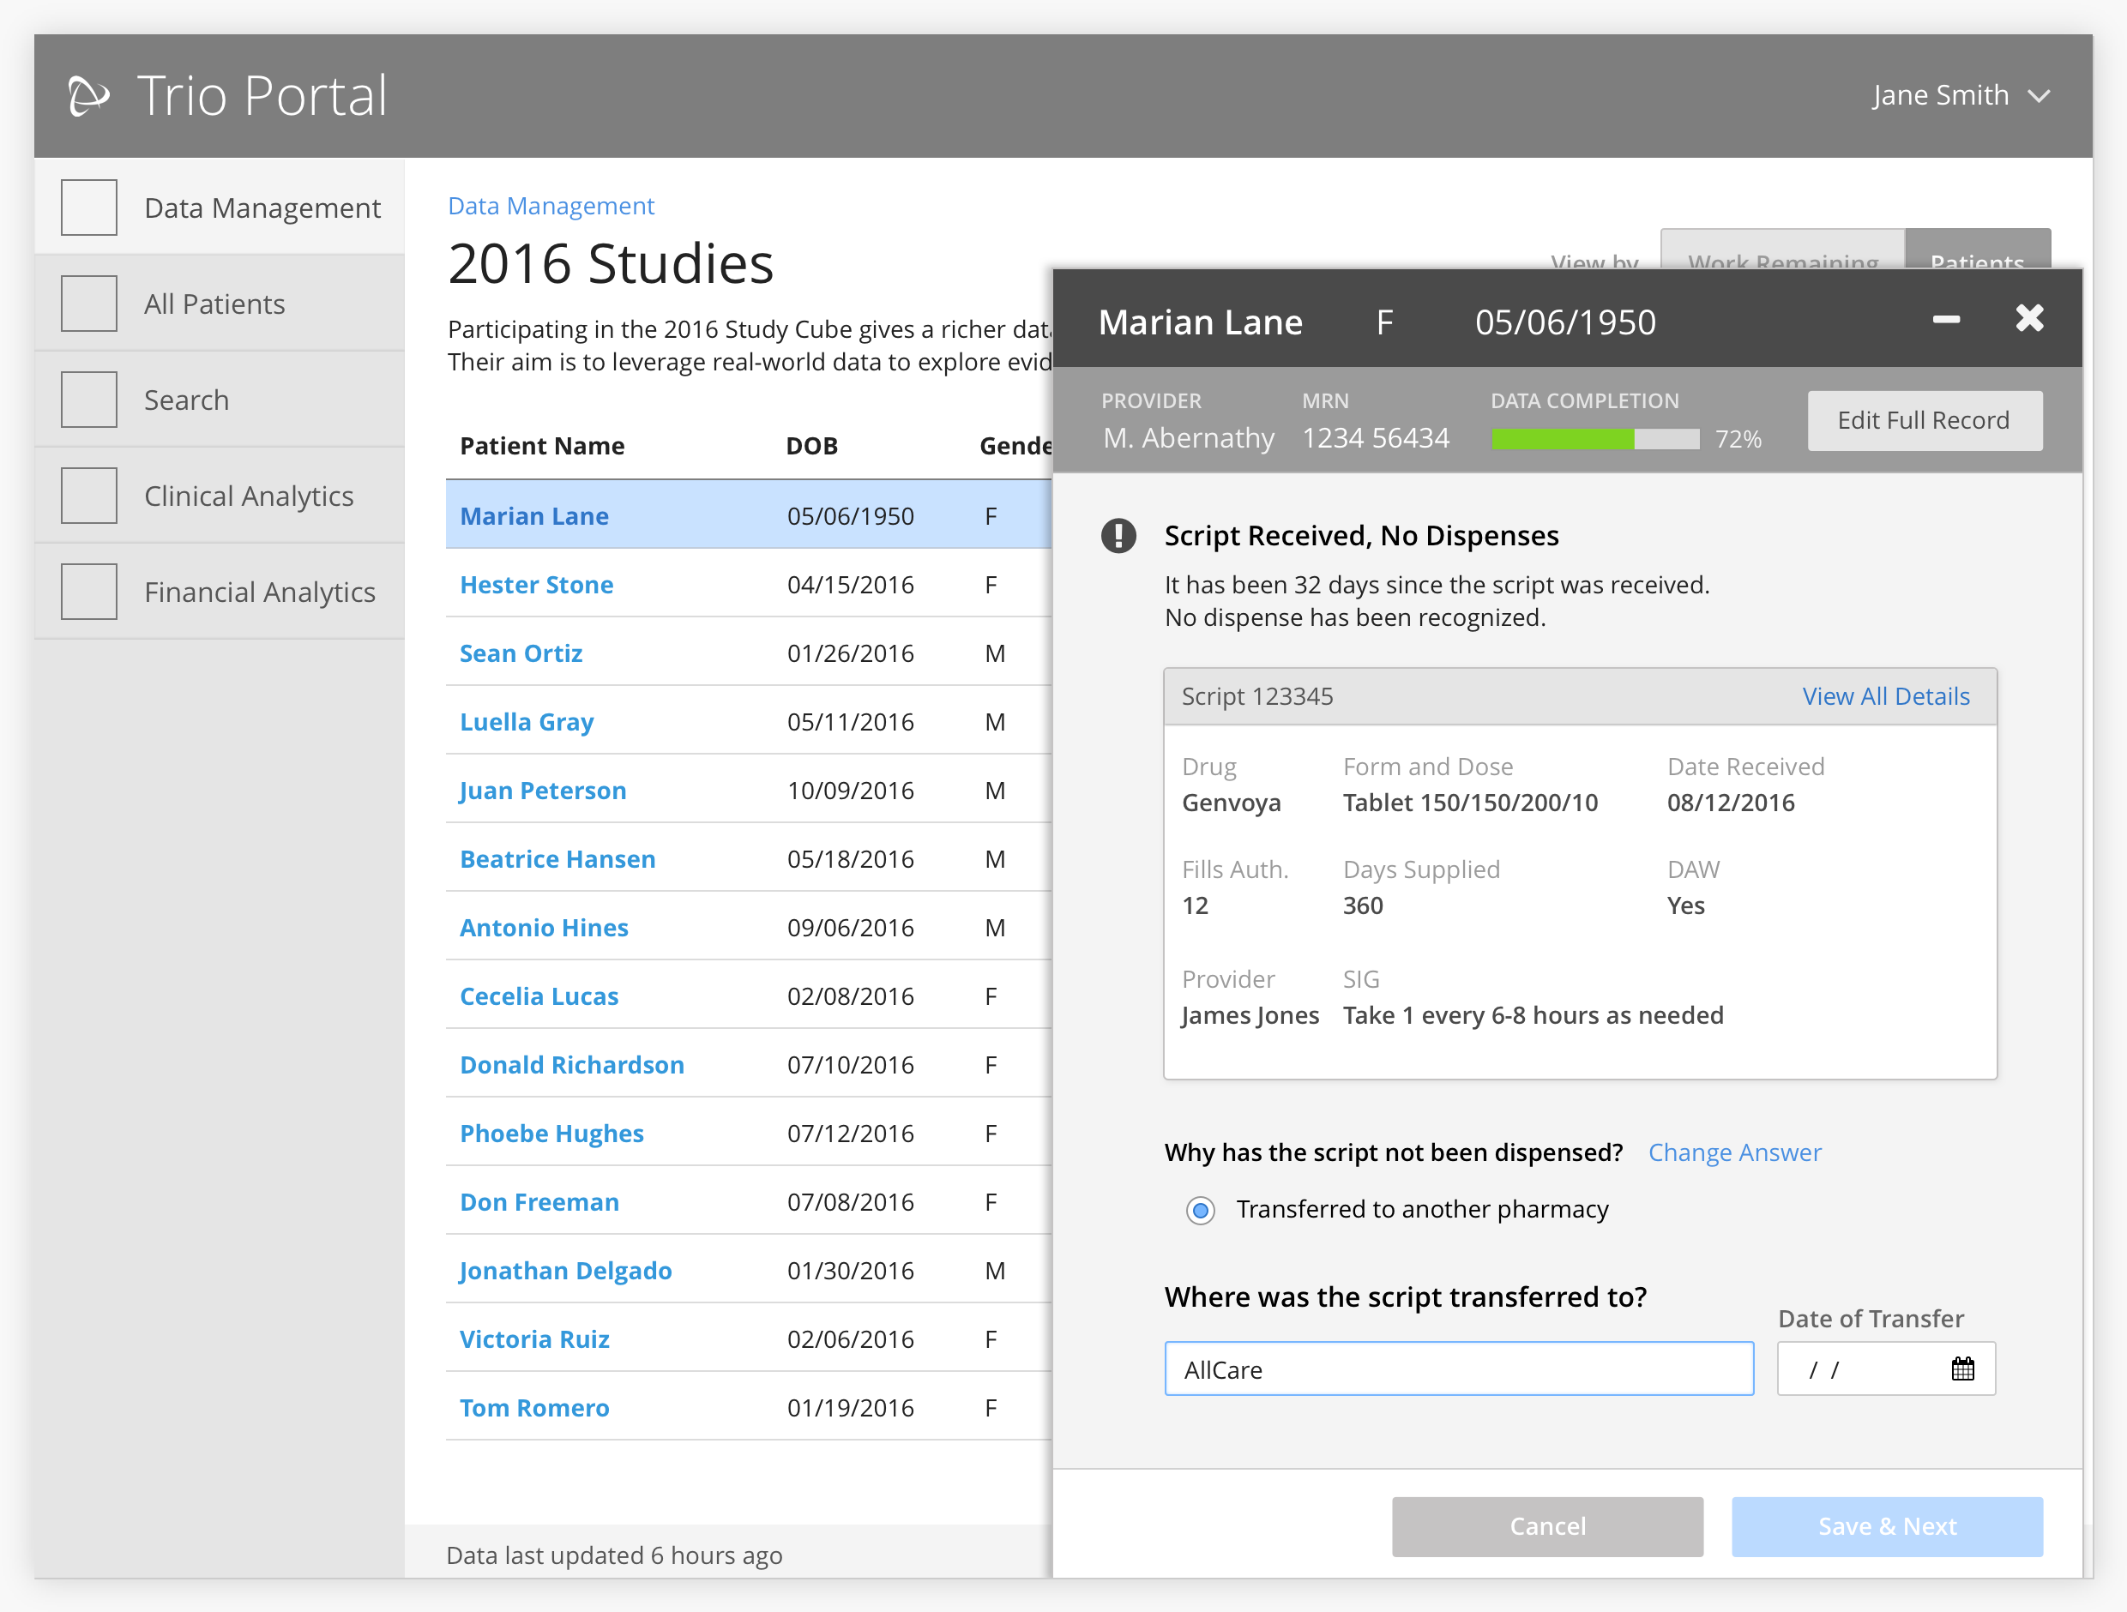Open Clinical Analytics in sidebar
This screenshot has width=2127, height=1612.
pyautogui.click(x=220, y=496)
